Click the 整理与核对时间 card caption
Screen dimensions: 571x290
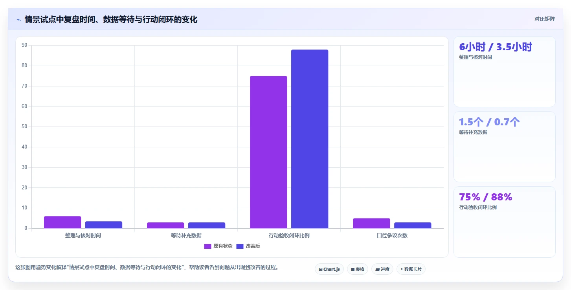pyautogui.click(x=475, y=57)
